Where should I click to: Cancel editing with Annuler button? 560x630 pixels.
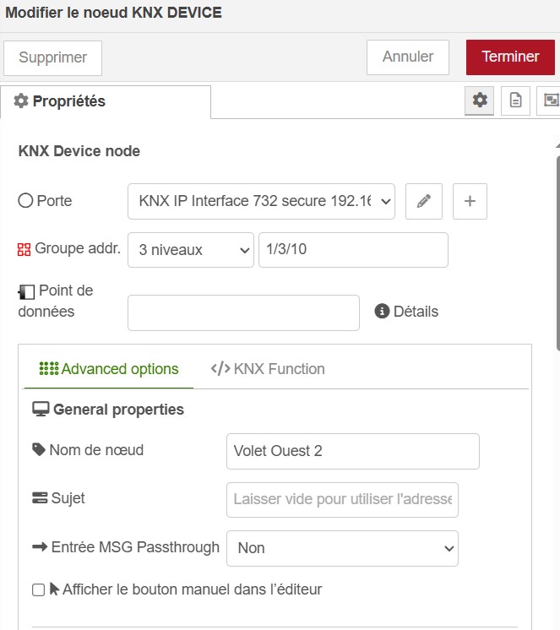tap(408, 57)
